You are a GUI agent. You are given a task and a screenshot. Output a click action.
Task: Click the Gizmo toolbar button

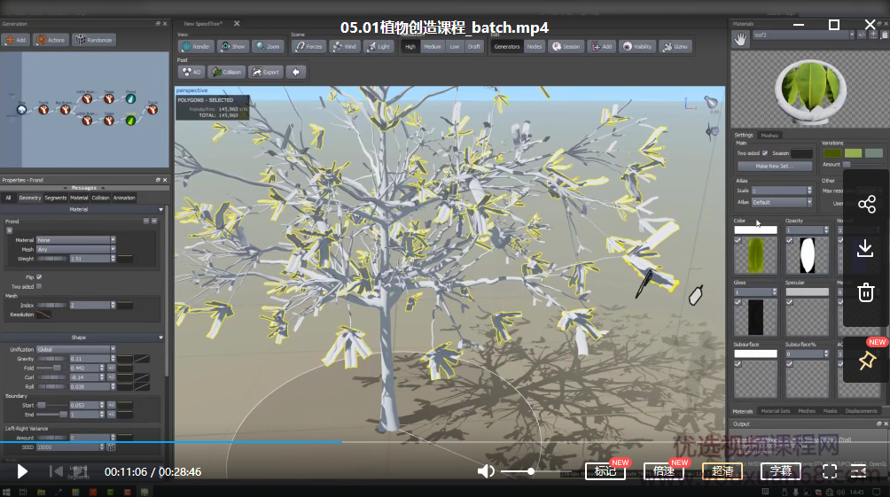(675, 46)
